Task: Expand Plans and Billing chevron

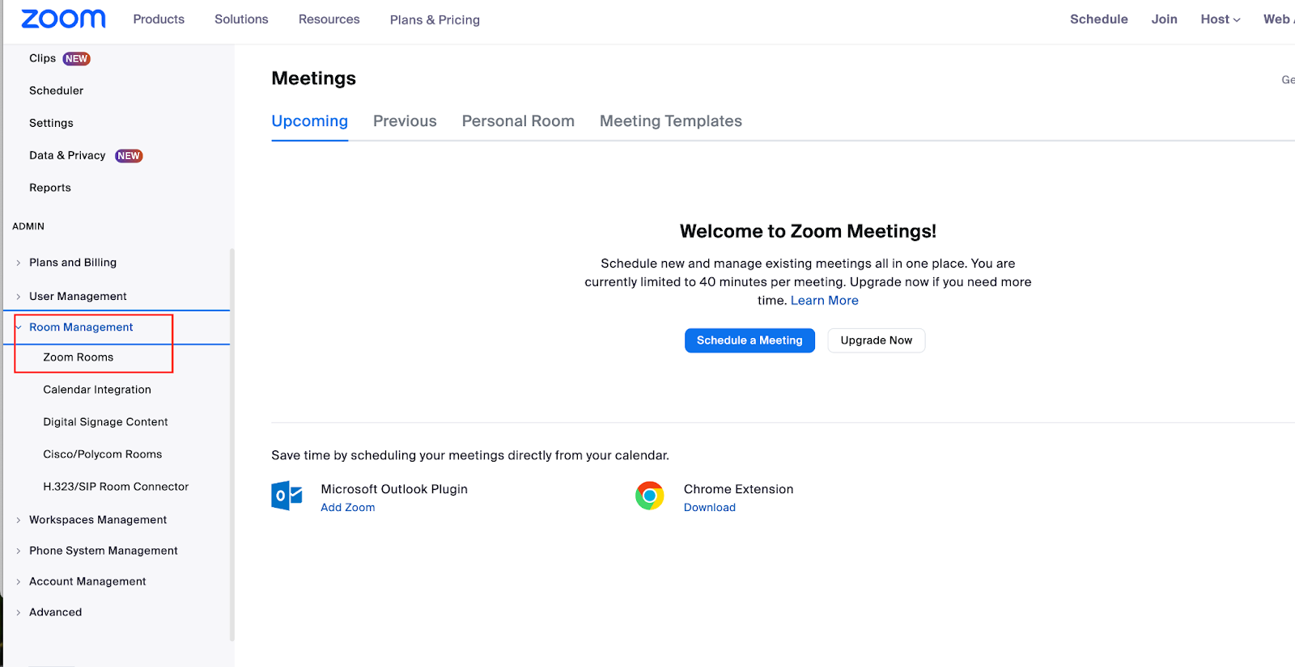Action: click(x=19, y=263)
